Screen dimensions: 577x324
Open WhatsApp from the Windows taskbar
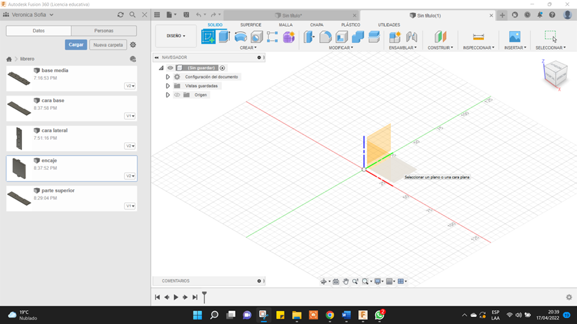[x=380, y=315]
